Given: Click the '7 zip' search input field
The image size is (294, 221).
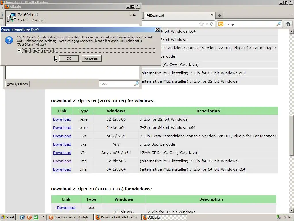Looking at the screenshot, I should (x=251, y=24).
